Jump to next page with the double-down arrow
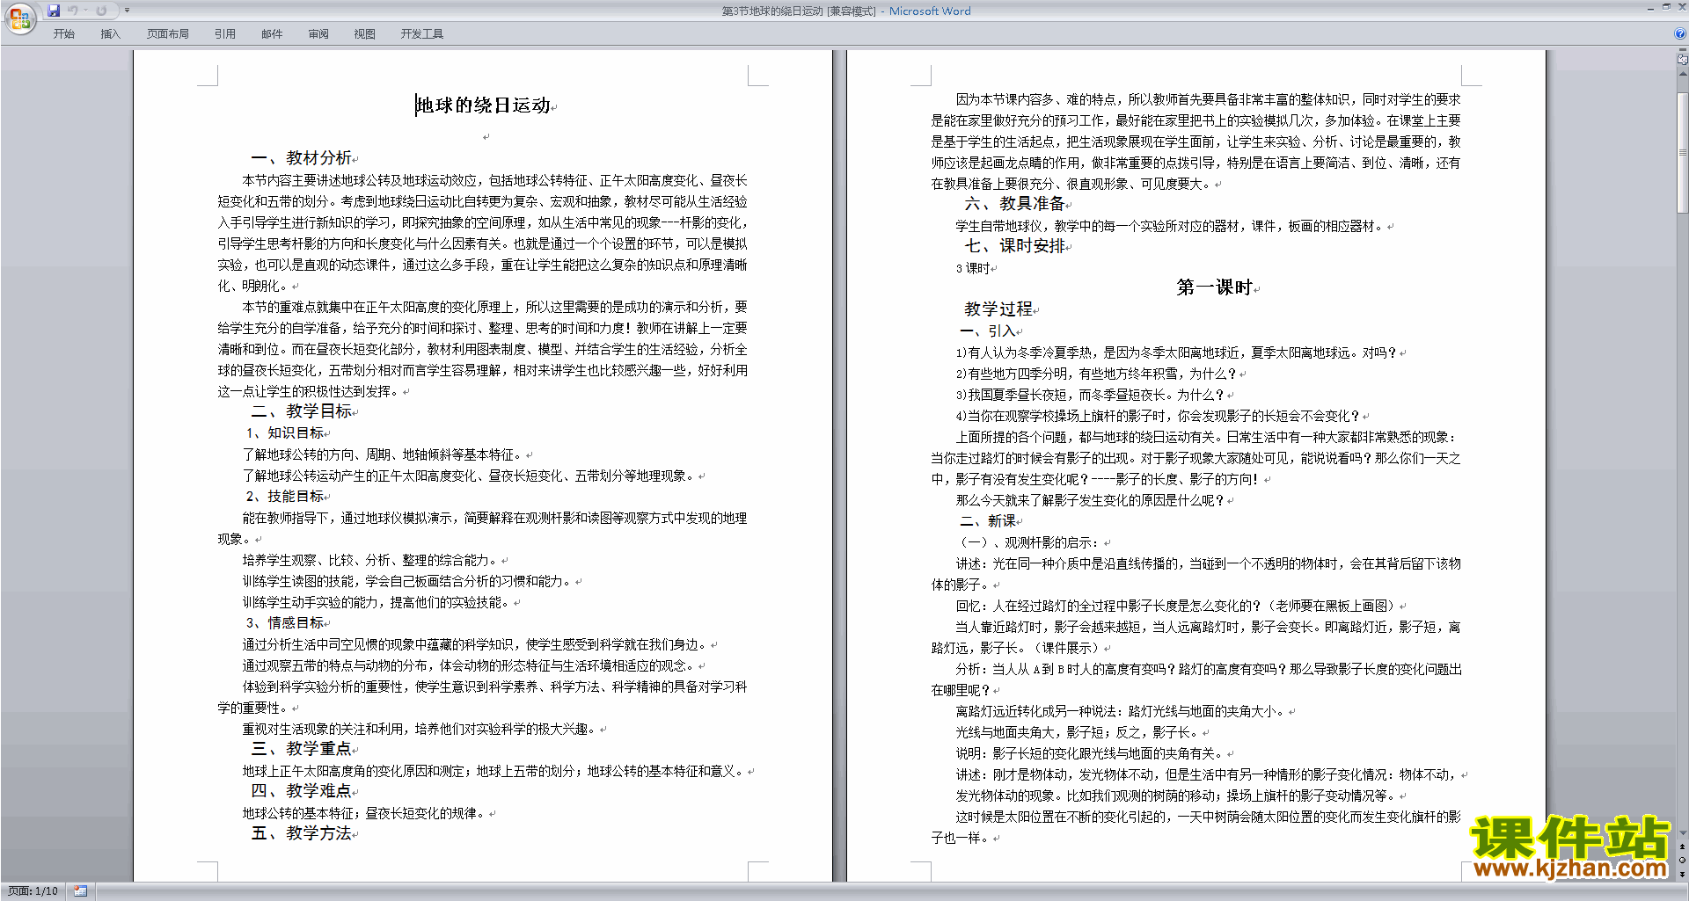 1683,874
